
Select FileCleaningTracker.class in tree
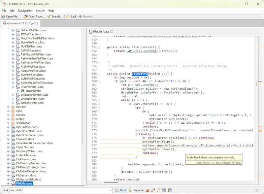pyautogui.click(x=31, y=163)
